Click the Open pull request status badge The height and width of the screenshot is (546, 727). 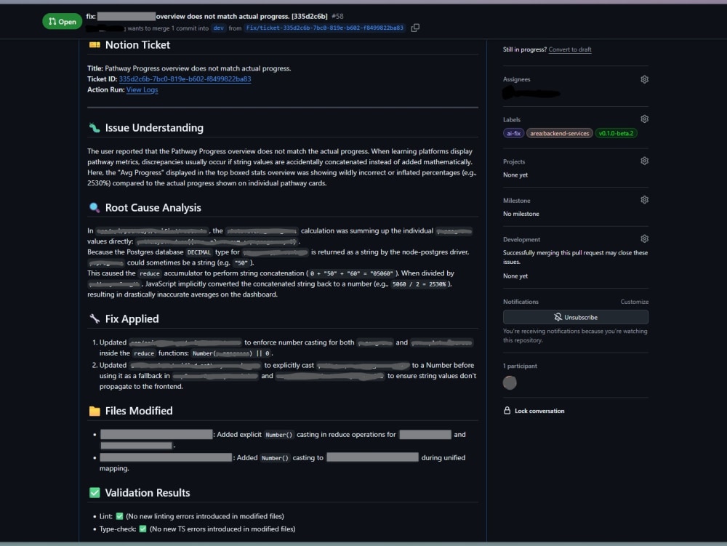tap(62, 21)
